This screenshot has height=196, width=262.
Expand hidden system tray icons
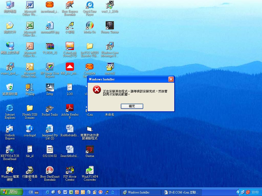(x=238, y=192)
